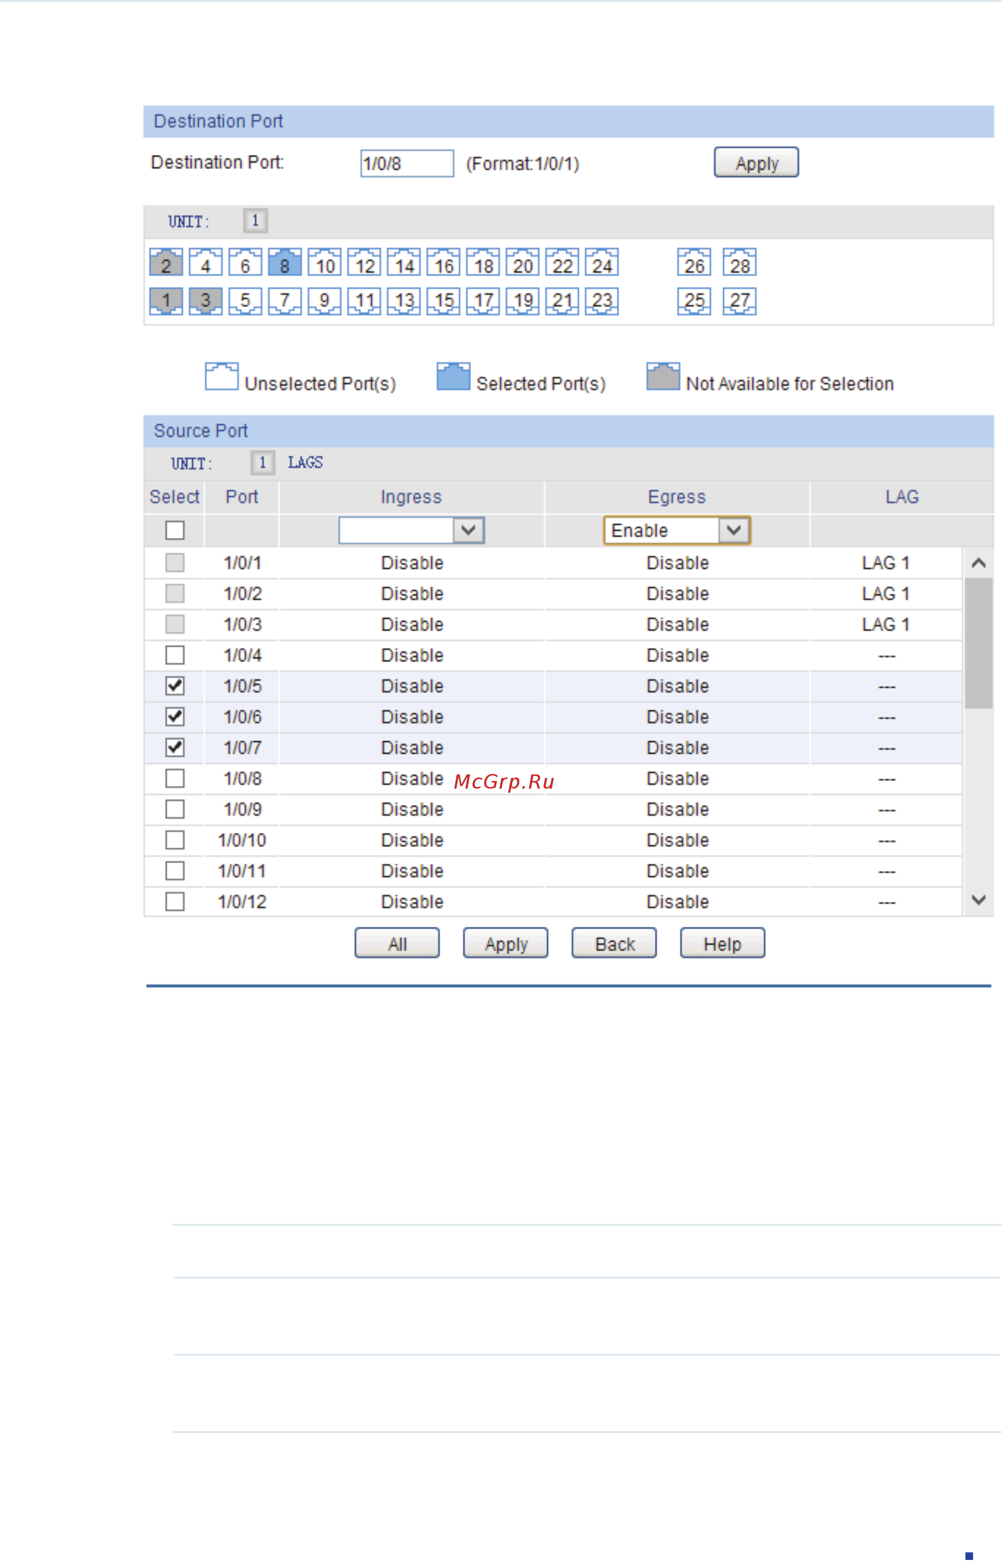Select port 24 icon
This screenshot has width=1002, height=1562.
click(x=603, y=263)
